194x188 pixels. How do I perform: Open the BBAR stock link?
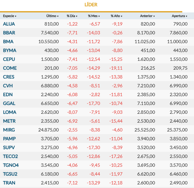(9, 33)
